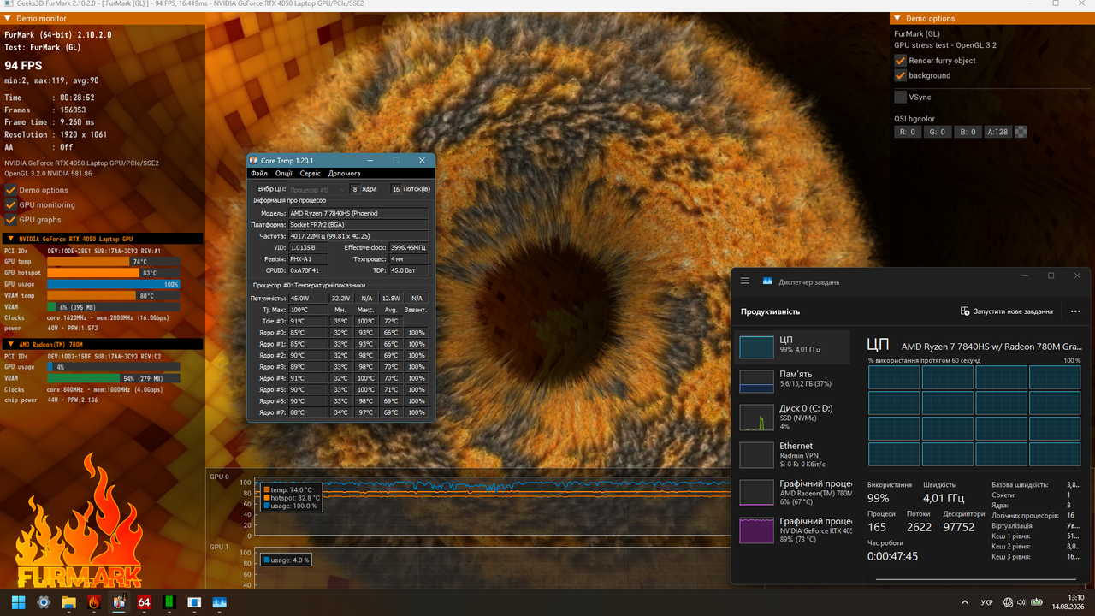Open the Сервіс menu in Core Temp
This screenshot has height=616, width=1095.
pyautogui.click(x=311, y=174)
